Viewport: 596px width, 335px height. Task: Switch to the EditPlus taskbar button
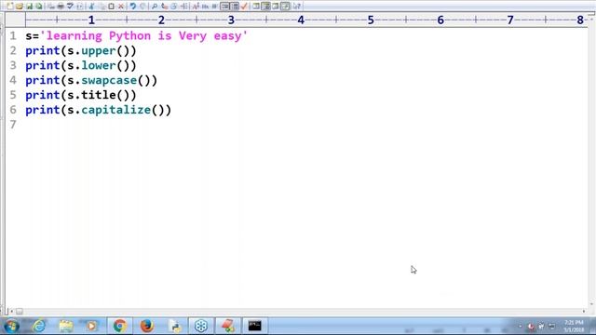[x=228, y=326]
